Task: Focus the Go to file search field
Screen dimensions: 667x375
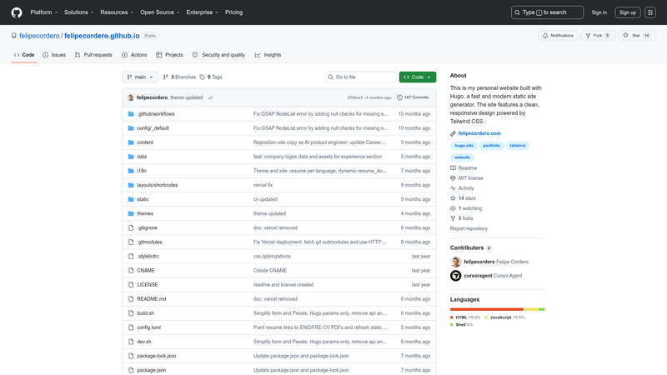Action: pos(360,77)
